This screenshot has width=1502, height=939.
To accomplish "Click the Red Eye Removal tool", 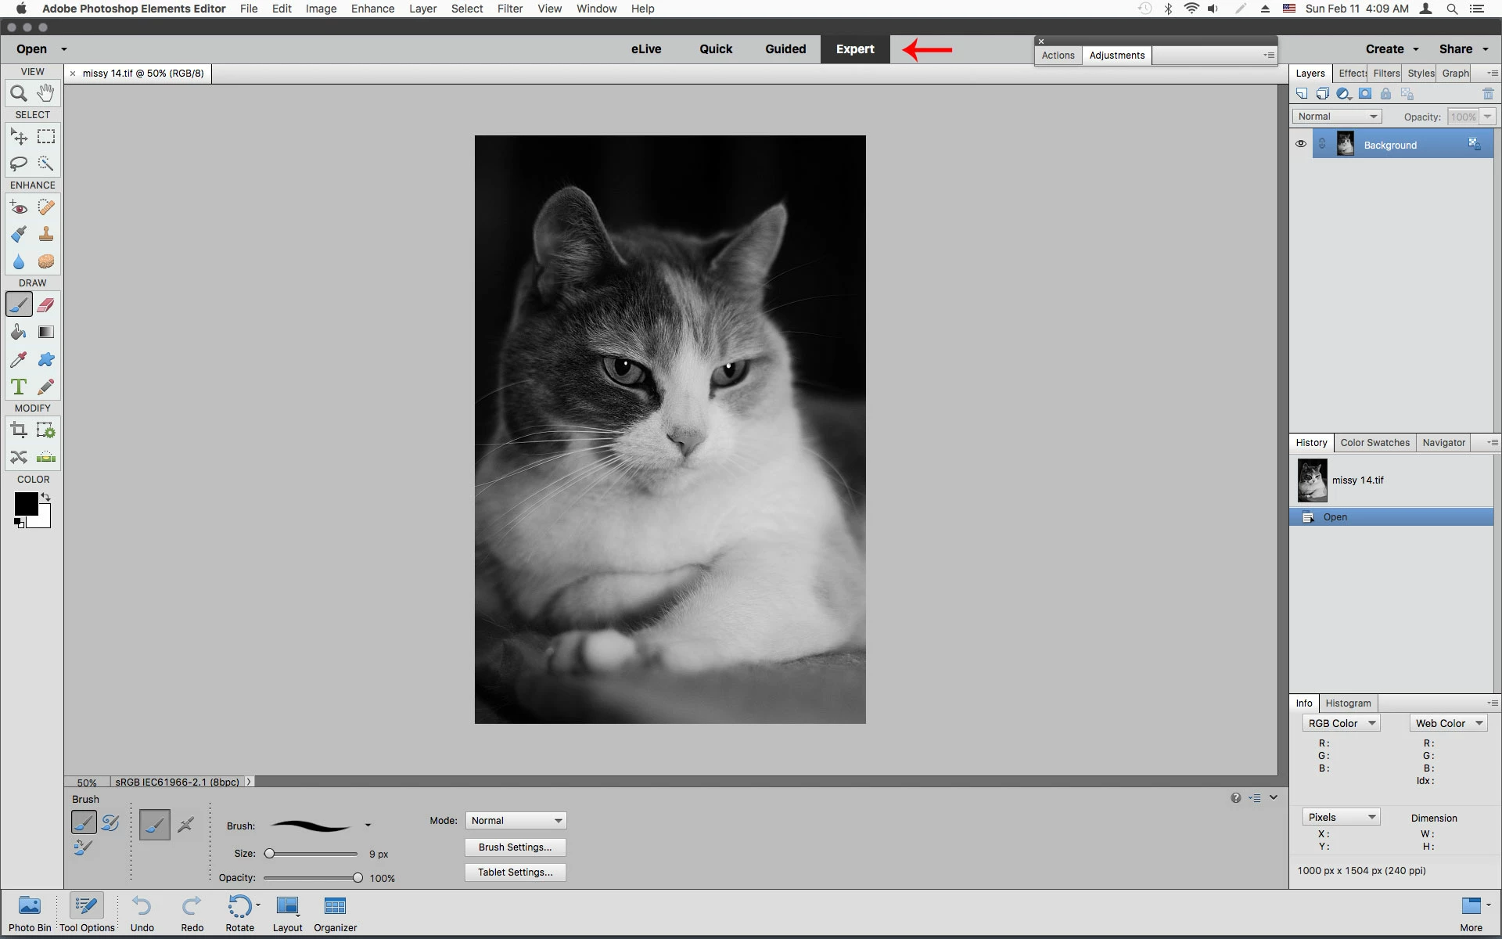I will click(19, 207).
